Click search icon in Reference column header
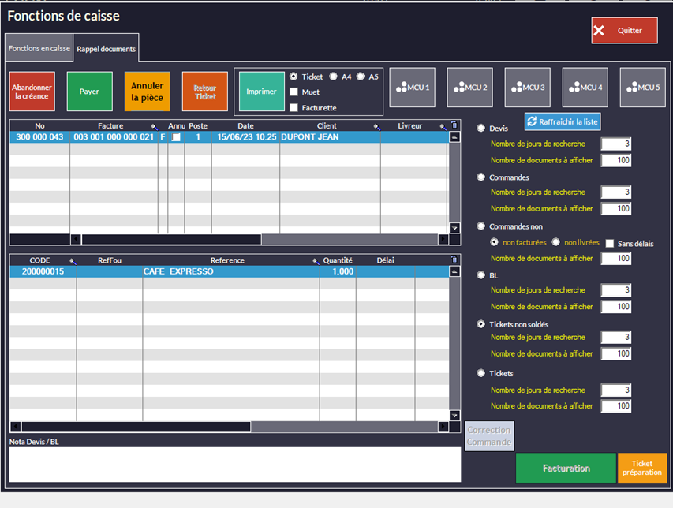 (316, 261)
